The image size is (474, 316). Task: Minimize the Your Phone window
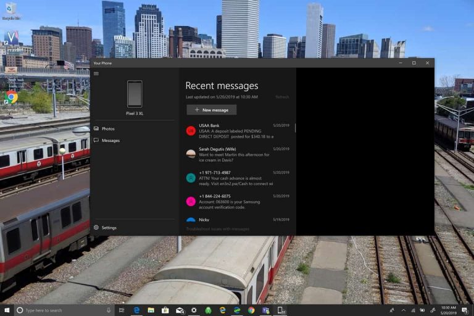401,63
